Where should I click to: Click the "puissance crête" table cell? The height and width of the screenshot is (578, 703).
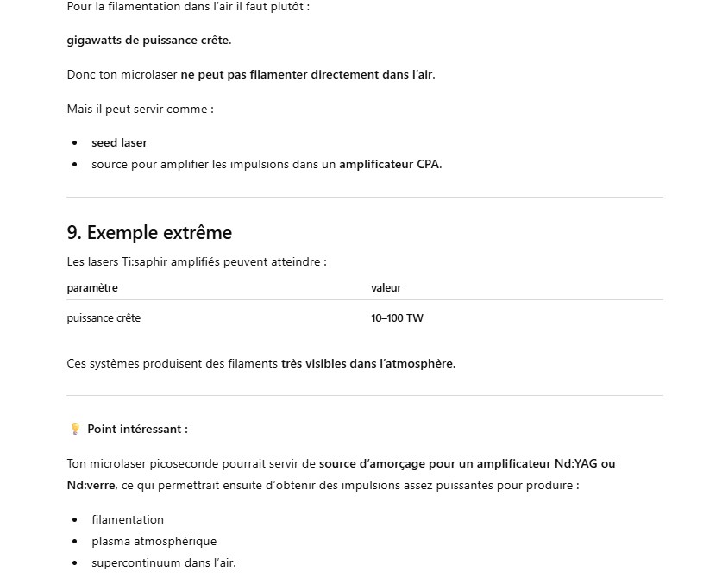click(x=104, y=317)
